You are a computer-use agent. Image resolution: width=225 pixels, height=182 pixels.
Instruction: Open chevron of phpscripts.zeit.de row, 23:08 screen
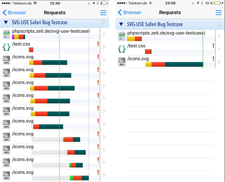pos(219,36)
